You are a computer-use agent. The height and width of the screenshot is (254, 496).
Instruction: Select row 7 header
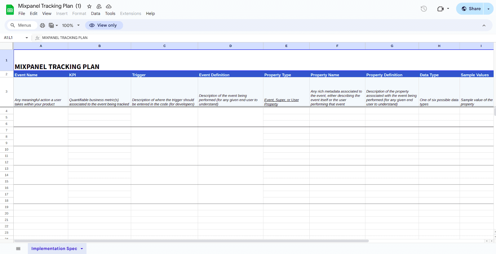pos(7,130)
